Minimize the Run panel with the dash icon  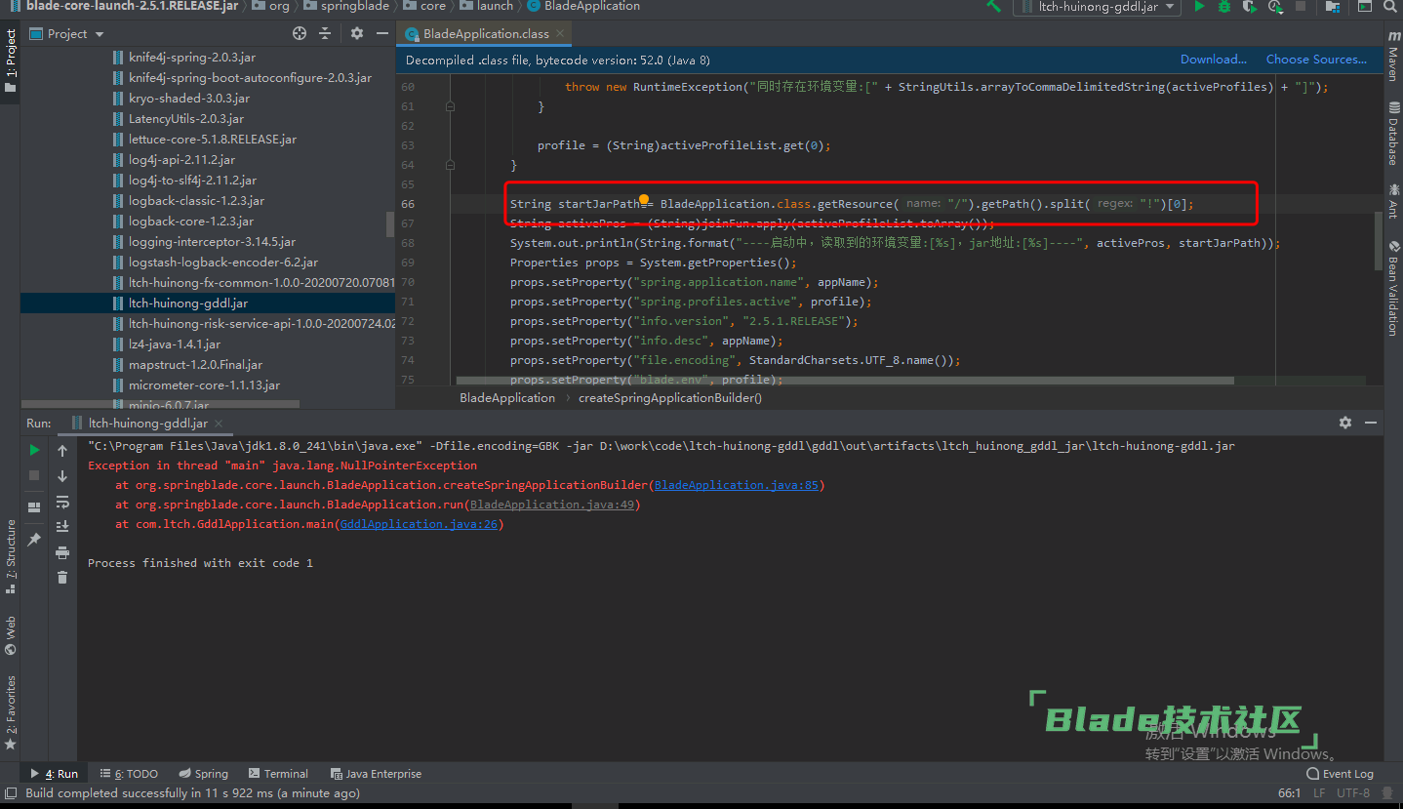(1371, 423)
